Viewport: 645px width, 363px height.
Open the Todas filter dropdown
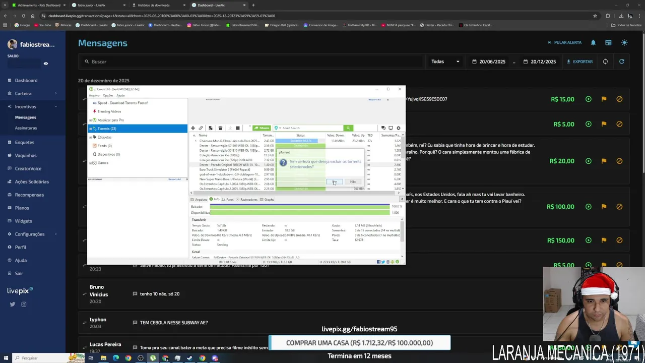point(445,62)
